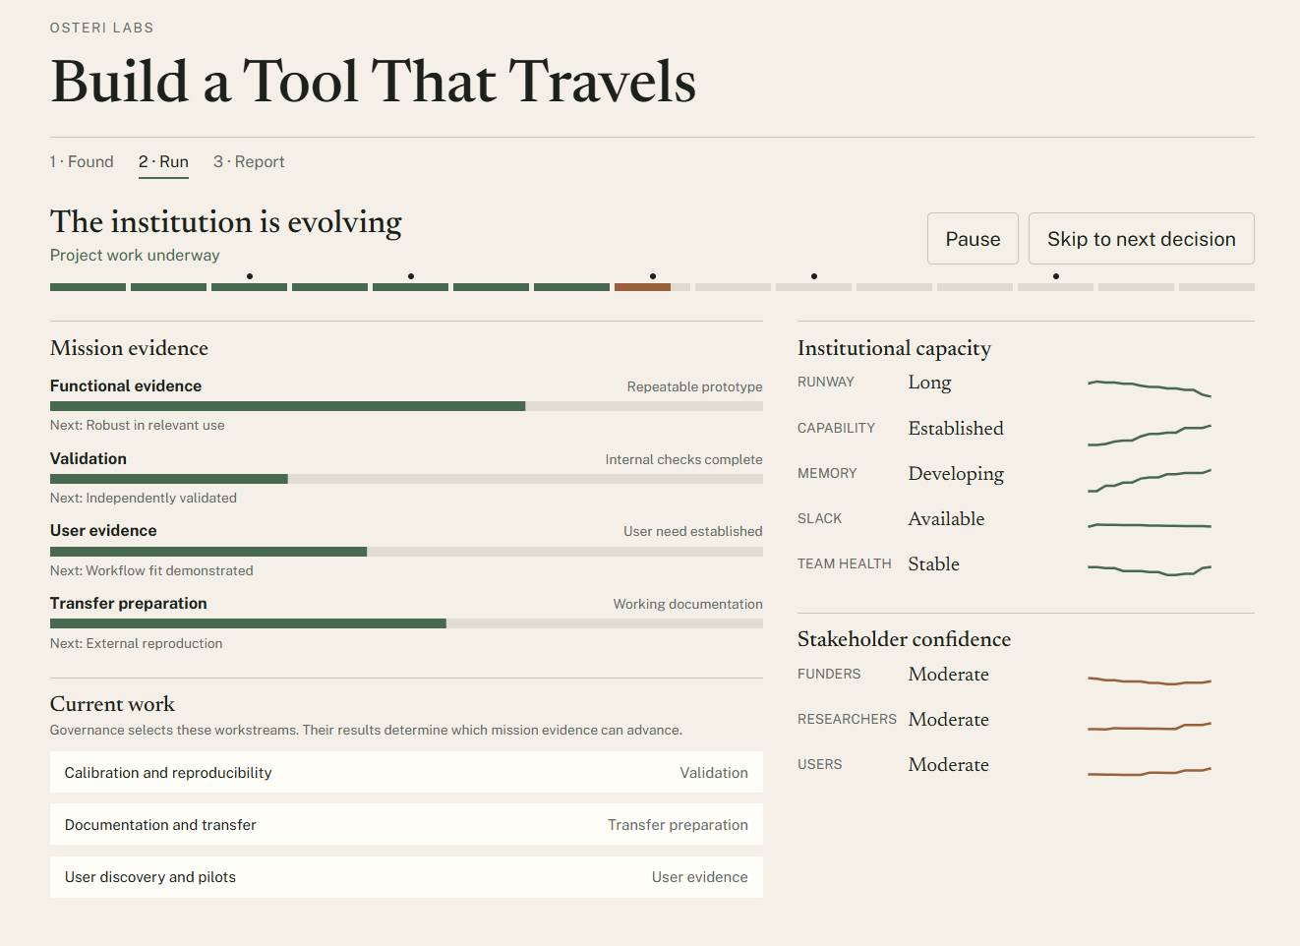The height and width of the screenshot is (946, 1300).
Task: Go to the Report step tab
Action: [x=249, y=162]
